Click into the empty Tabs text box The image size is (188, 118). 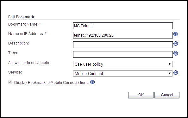tap(123, 54)
